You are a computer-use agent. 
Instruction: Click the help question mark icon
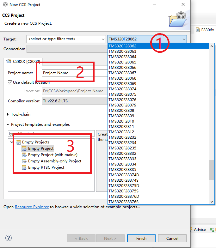[x=9, y=238]
